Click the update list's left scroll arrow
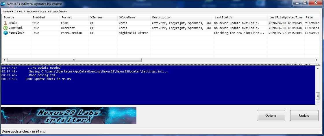Screen dimensions: 324x136 (4, 60)
